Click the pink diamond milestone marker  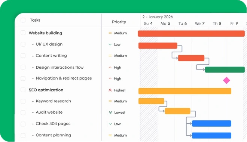click(x=226, y=80)
